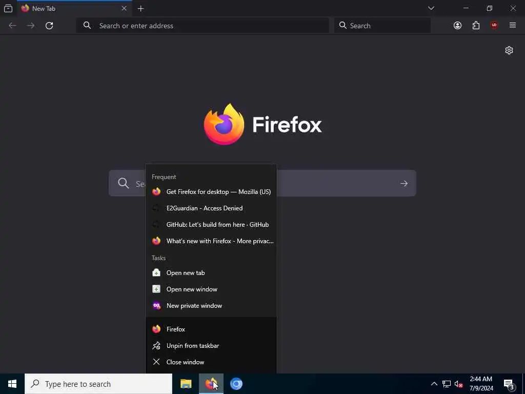Open What's new with Firefox entry
The image size is (525, 394).
click(211, 241)
